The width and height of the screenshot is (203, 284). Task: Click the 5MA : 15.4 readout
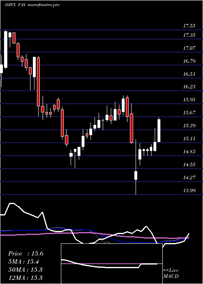[24, 262]
